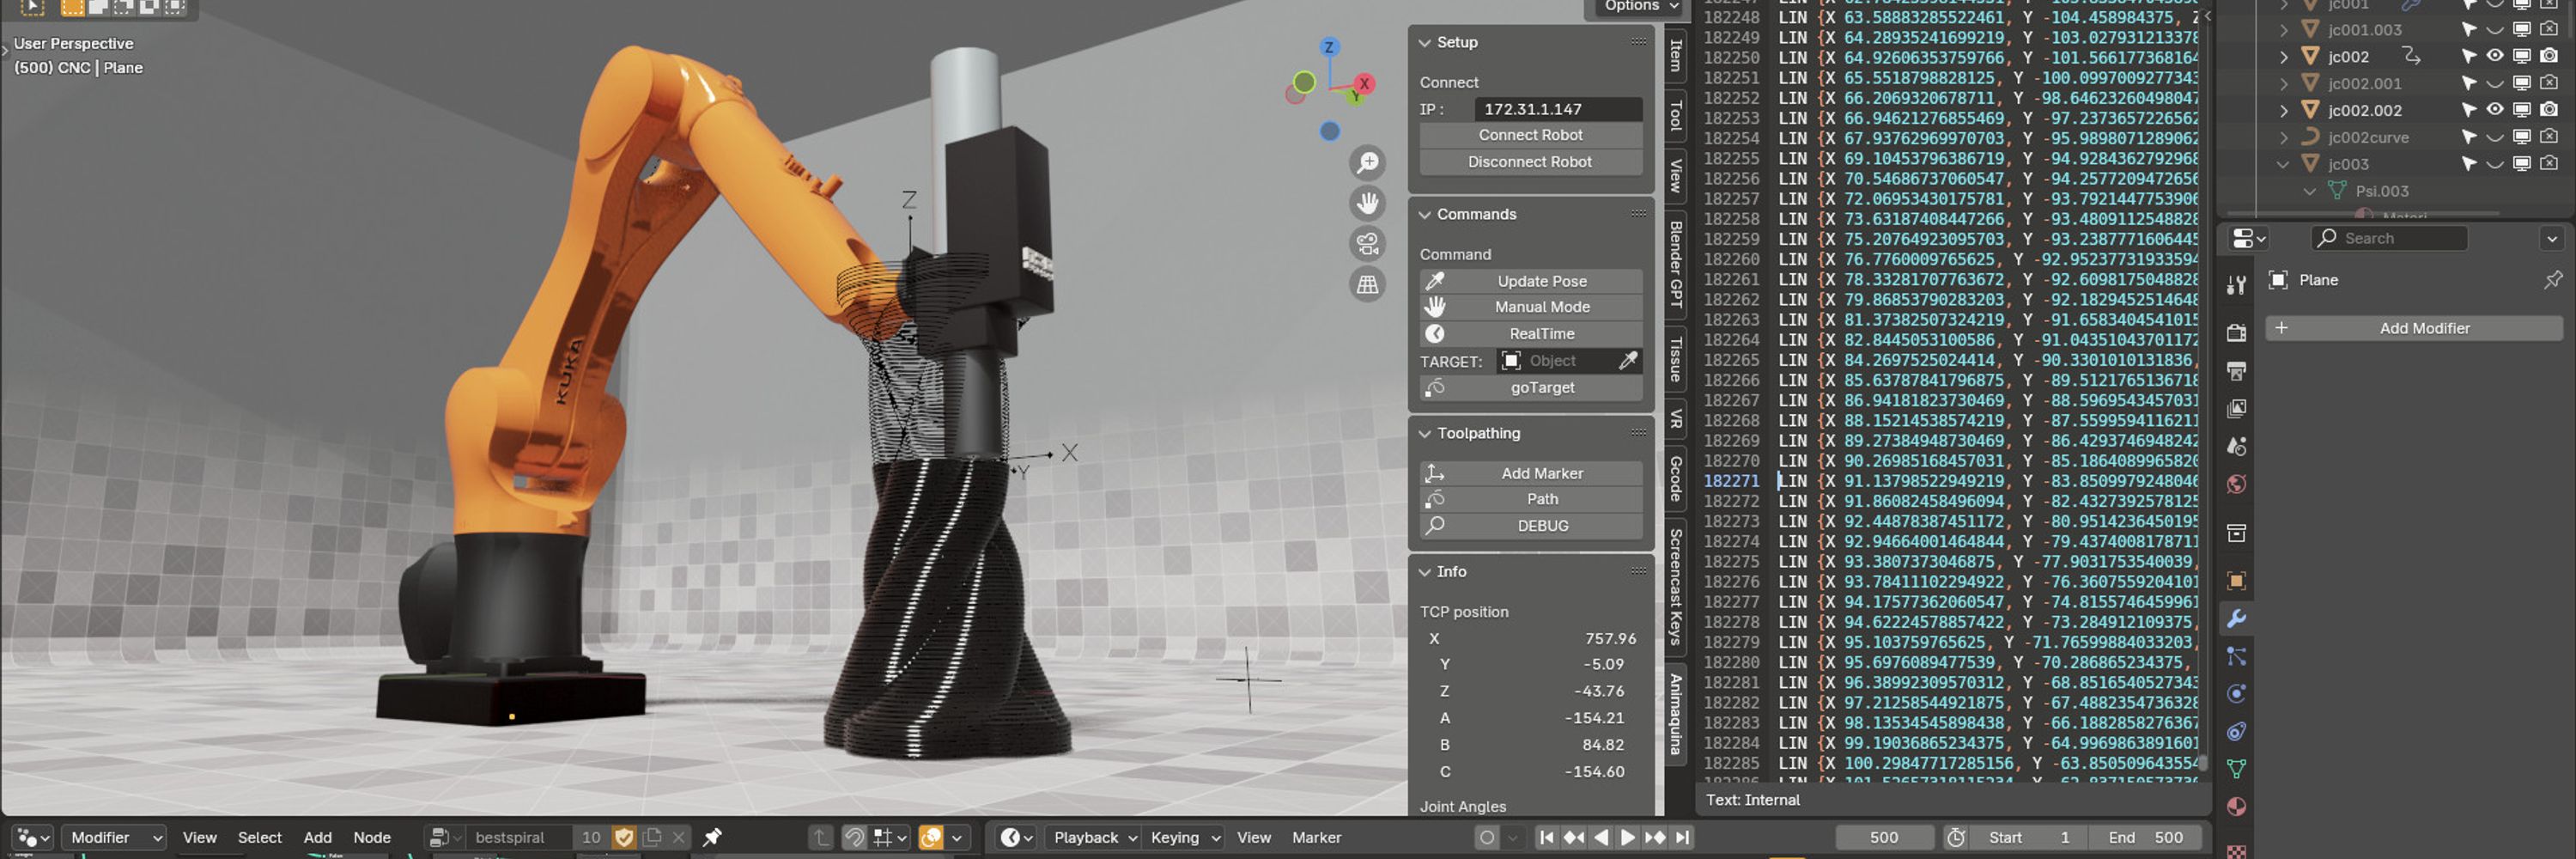
Task: Open the View Layer properties tab icon
Action: coord(2237,409)
